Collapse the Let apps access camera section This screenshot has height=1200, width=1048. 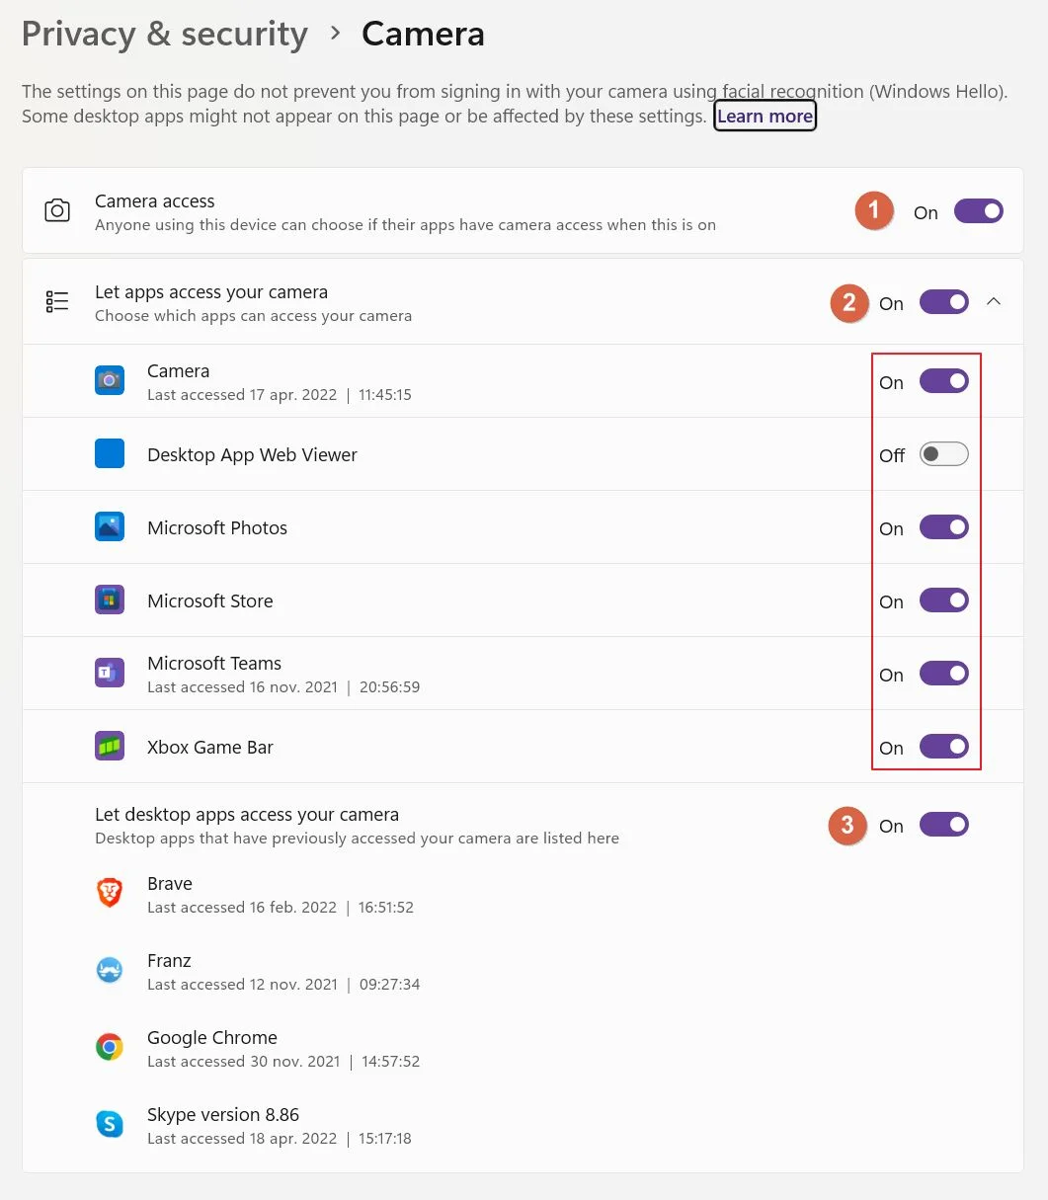click(x=994, y=302)
